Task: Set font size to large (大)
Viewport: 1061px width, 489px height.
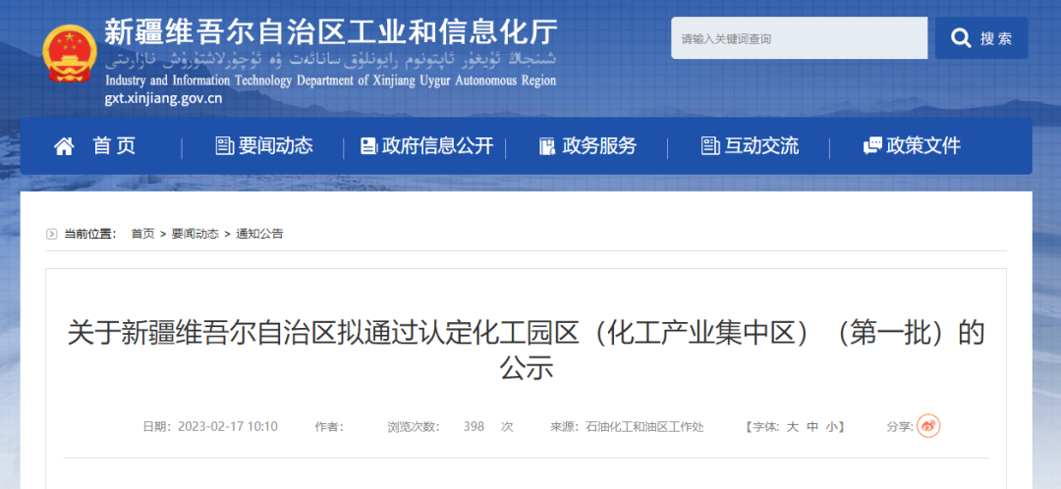Action: coord(792,427)
